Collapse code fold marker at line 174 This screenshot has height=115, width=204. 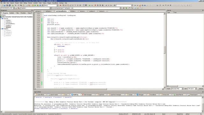[x=43, y=17]
